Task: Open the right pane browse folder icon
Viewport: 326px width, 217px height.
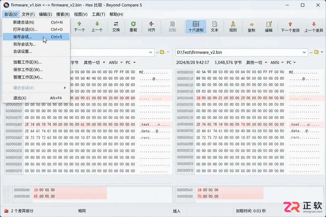Action: 316,52
